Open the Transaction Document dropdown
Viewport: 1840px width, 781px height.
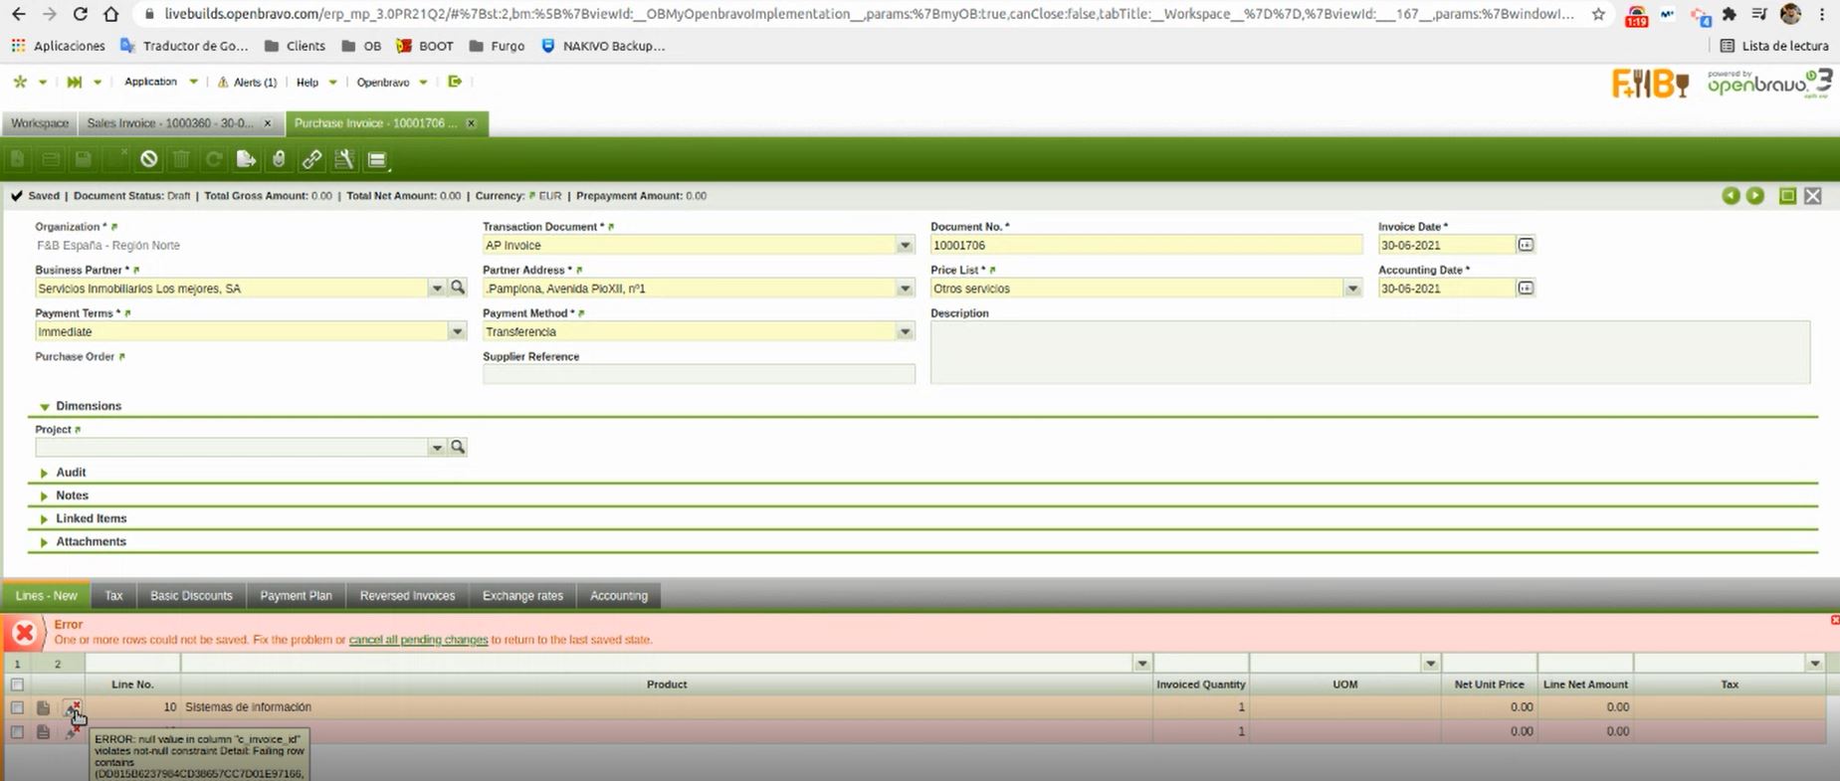pos(905,246)
